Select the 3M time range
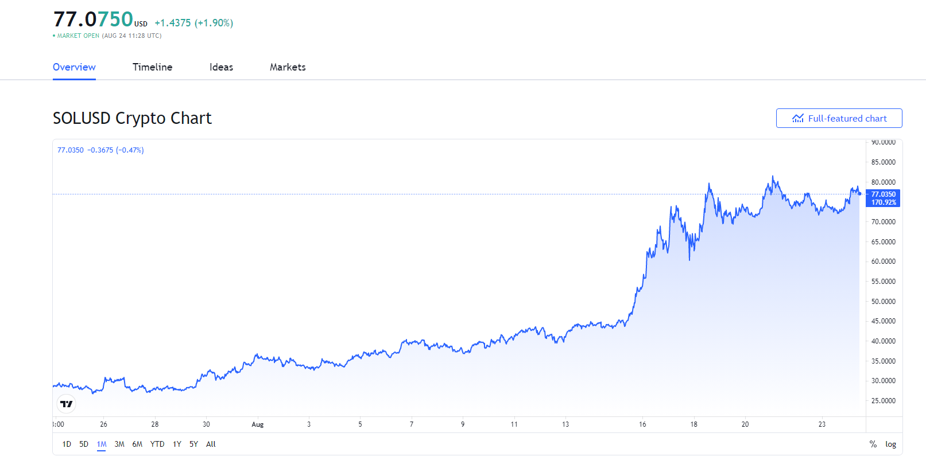Image resolution: width=926 pixels, height=464 pixels. [x=119, y=444]
